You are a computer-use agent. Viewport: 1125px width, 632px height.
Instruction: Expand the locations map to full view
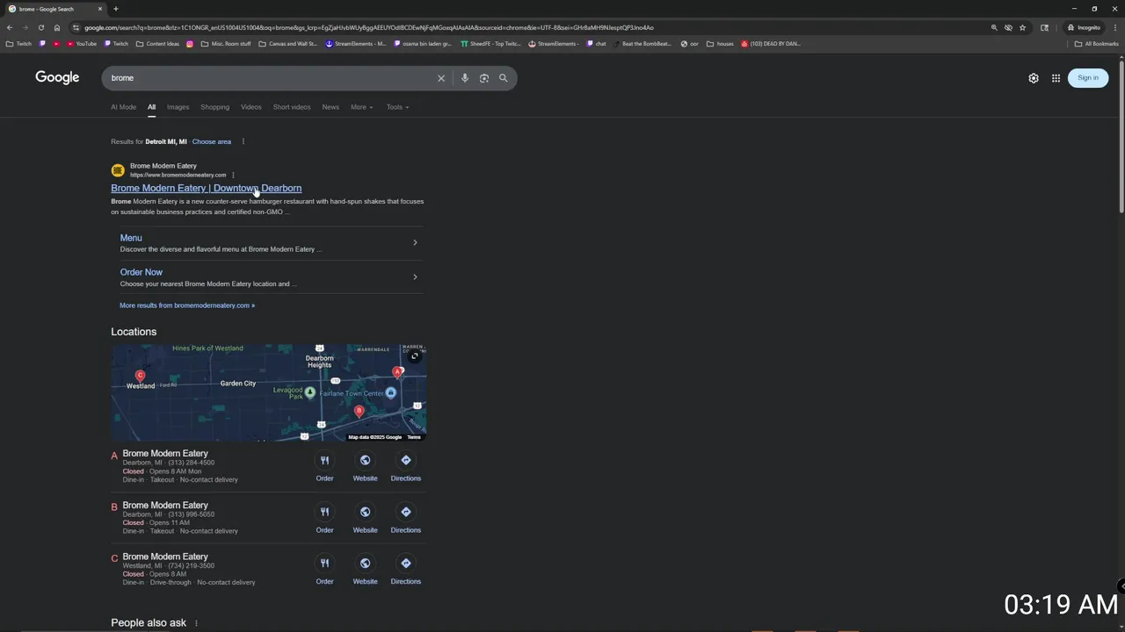(414, 356)
